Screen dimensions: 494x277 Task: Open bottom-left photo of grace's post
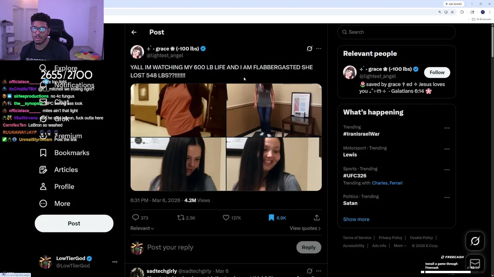click(x=178, y=164)
